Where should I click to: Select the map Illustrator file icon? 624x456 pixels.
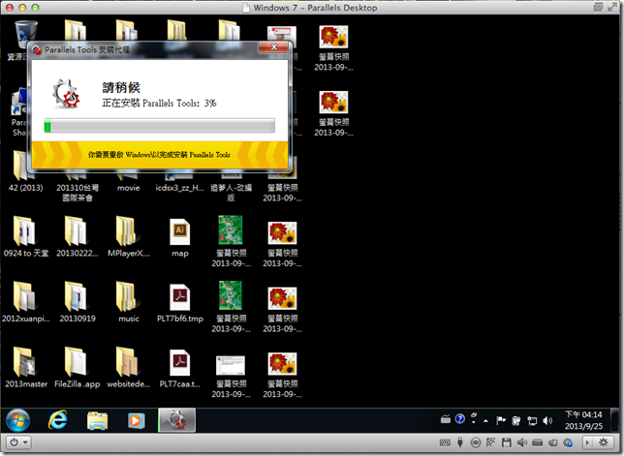point(180,237)
